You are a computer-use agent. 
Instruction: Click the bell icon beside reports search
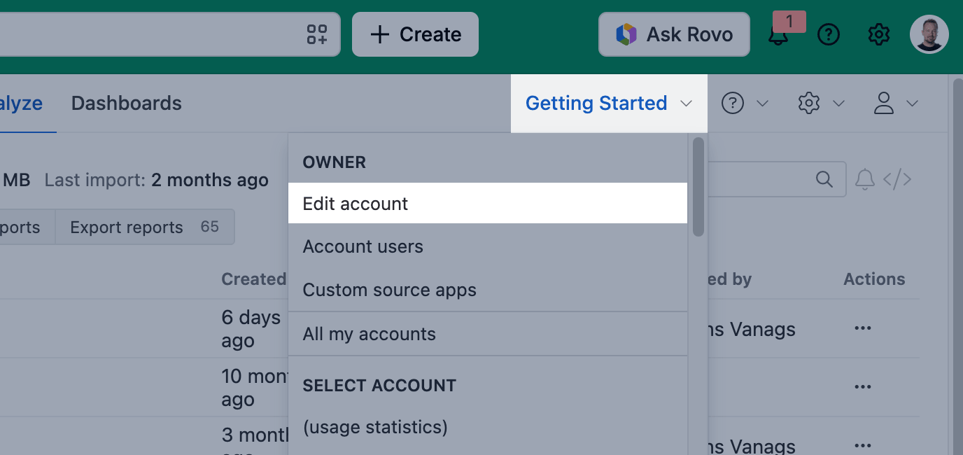(x=865, y=180)
